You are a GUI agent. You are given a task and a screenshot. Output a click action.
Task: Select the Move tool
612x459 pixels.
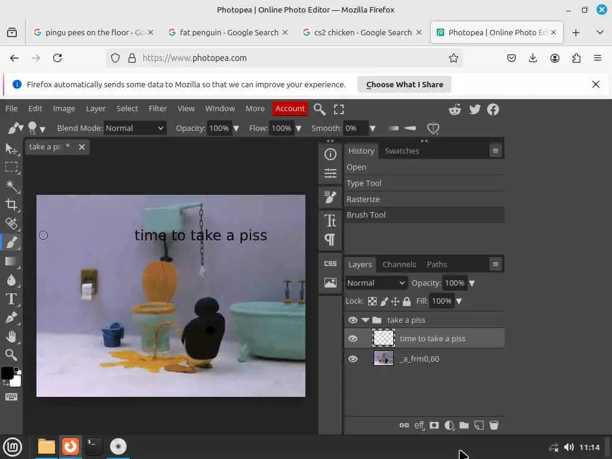(x=11, y=149)
